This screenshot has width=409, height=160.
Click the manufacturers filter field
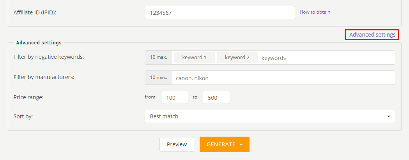coord(283,77)
